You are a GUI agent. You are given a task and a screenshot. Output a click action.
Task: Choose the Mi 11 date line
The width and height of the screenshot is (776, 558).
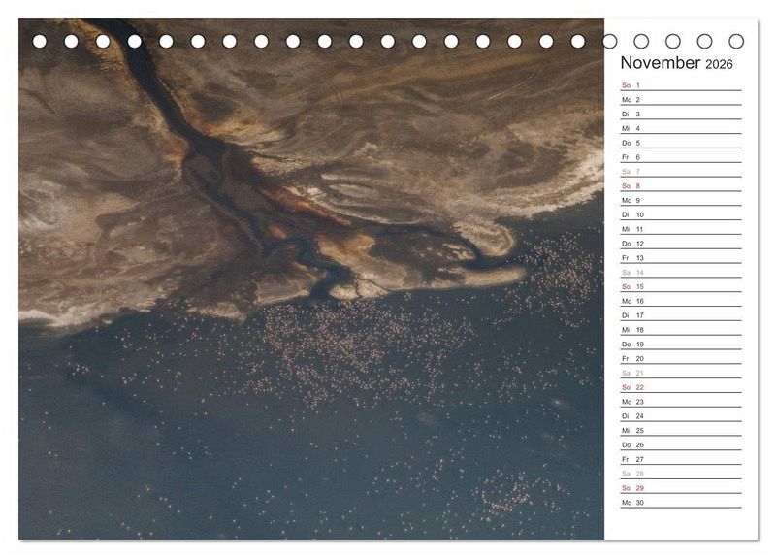point(680,229)
